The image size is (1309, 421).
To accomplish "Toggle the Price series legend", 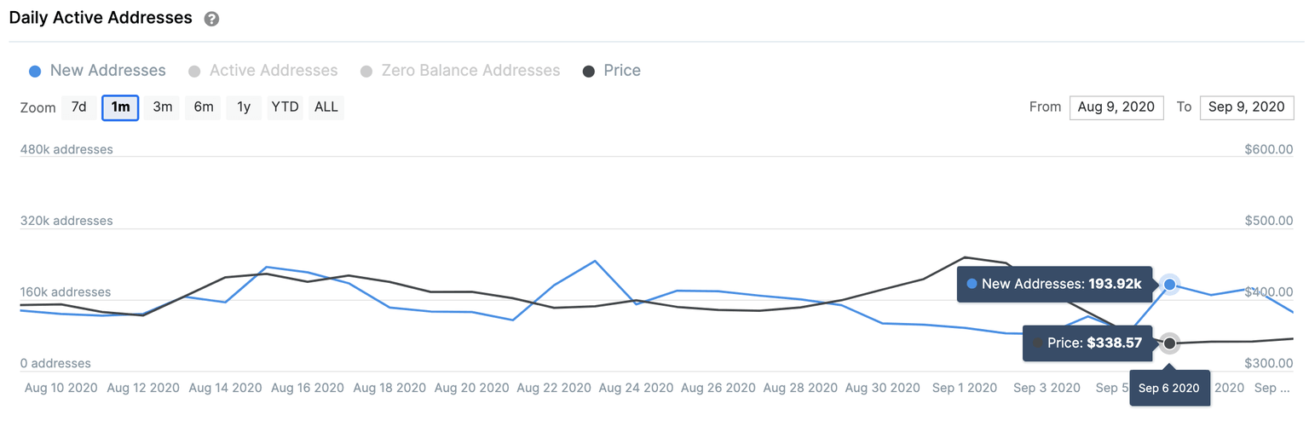I will pyautogui.click(x=621, y=71).
